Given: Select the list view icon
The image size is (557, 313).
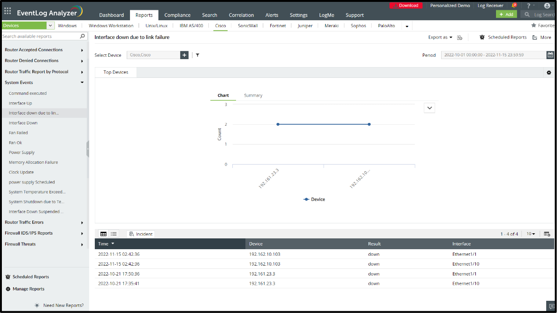Looking at the screenshot, I should point(114,234).
